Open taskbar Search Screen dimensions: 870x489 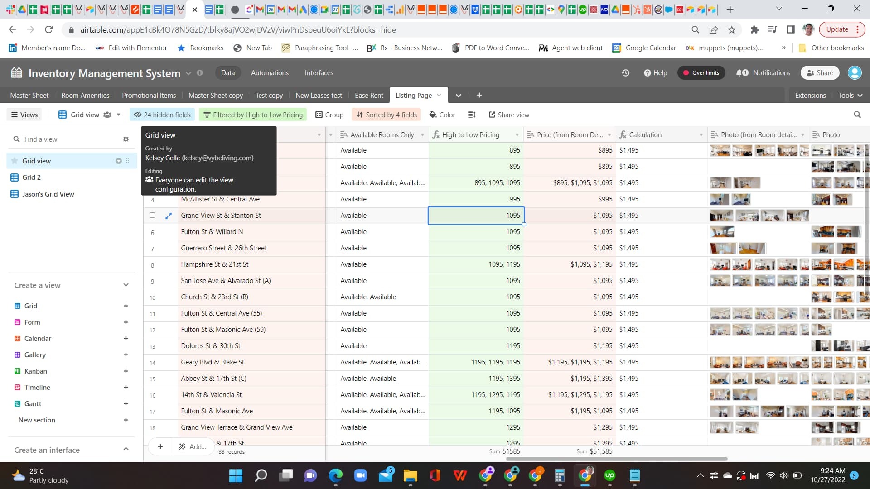261,475
